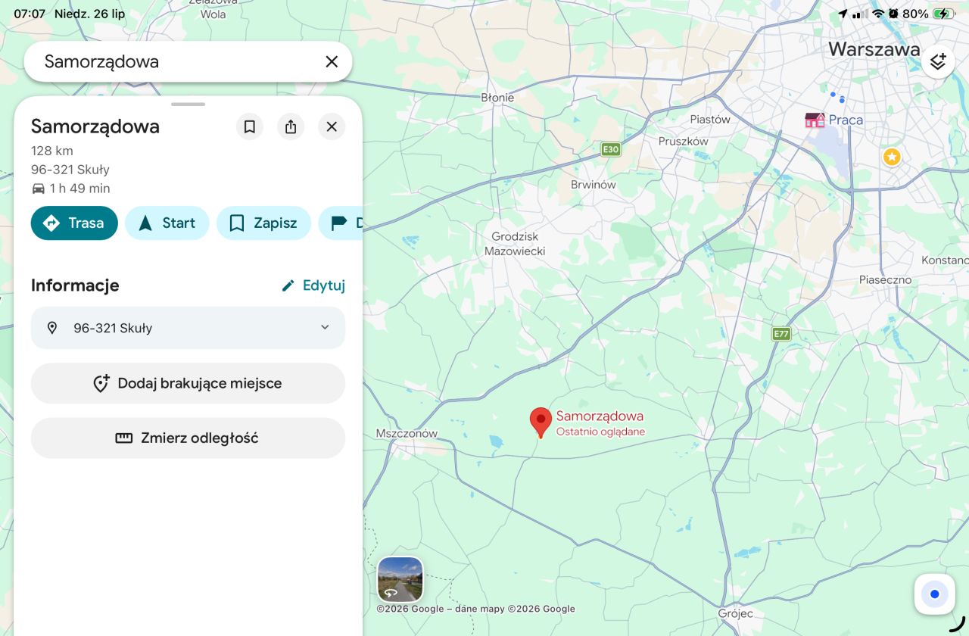Center map on my location
This screenshot has width=969, height=636.
coord(934,594)
